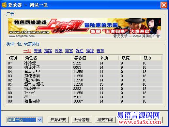Select player row Inter1
The image size is (169, 127).
84,93
